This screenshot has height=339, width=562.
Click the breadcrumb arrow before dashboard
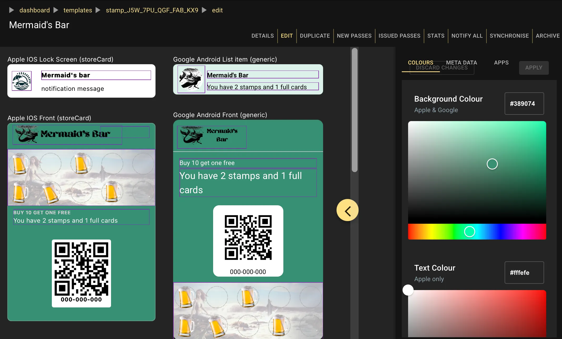(12, 10)
